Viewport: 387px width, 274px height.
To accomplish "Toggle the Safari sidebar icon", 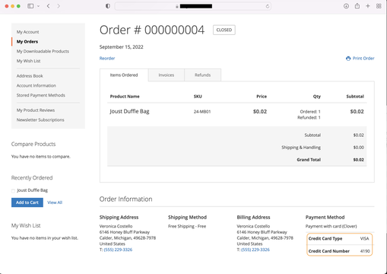I will [x=30, y=6].
